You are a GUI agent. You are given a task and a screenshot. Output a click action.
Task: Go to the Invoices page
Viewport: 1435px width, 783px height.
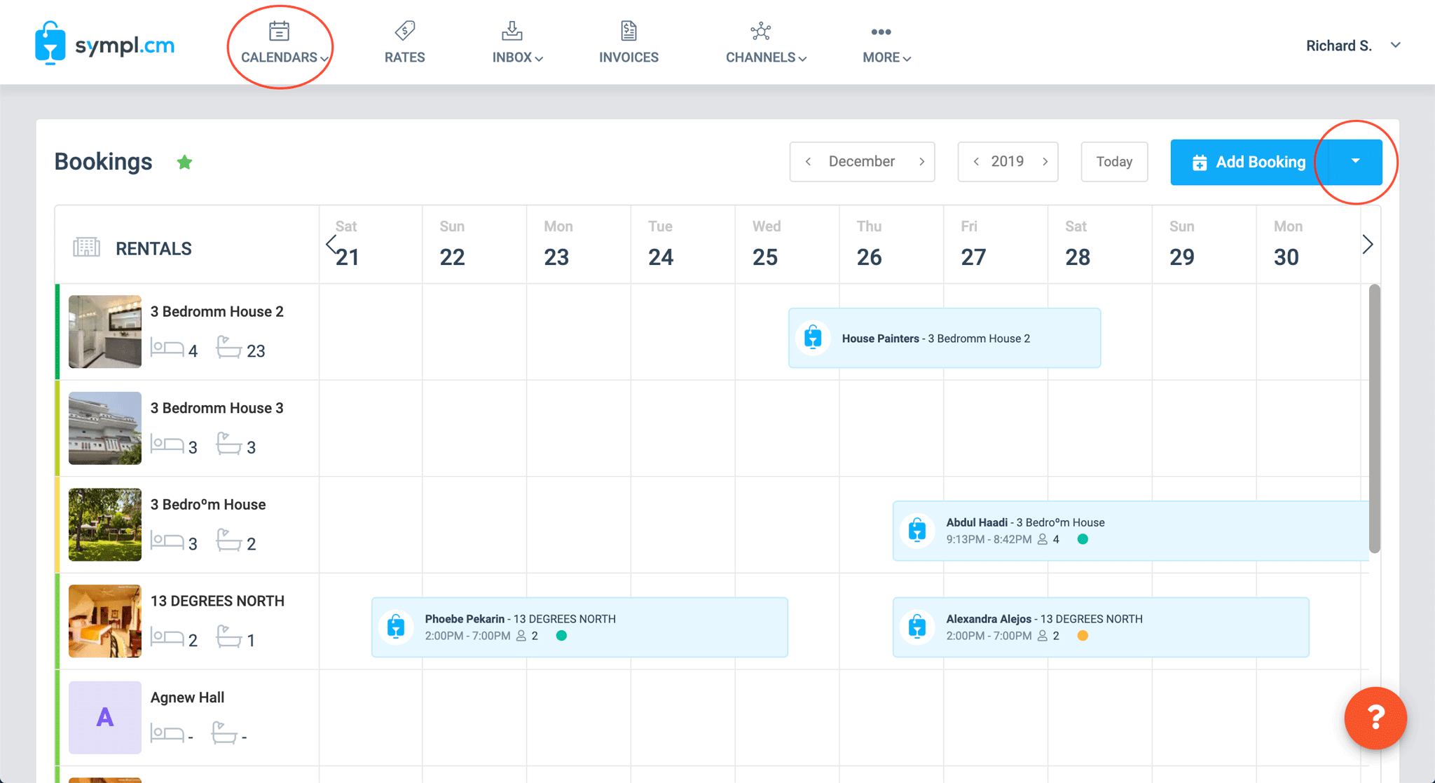[629, 43]
